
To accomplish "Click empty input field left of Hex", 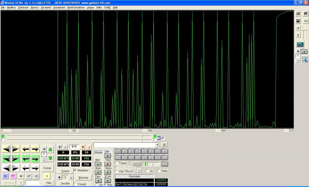I will pyautogui.click(x=32, y=183).
